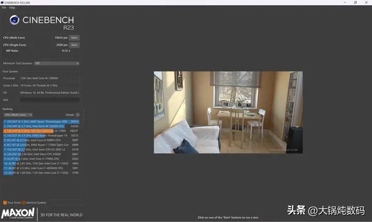372x222 pixels.
Task: Select rank 10 i7-1165G 2.81 GHz row
Action: coord(41,164)
